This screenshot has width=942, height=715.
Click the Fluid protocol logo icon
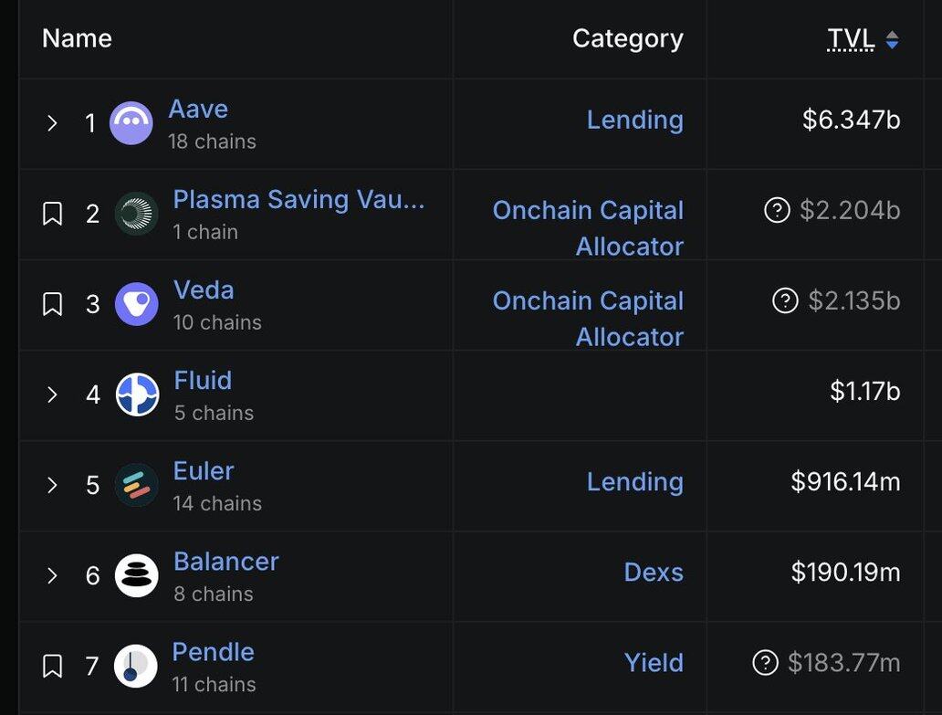point(137,394)
